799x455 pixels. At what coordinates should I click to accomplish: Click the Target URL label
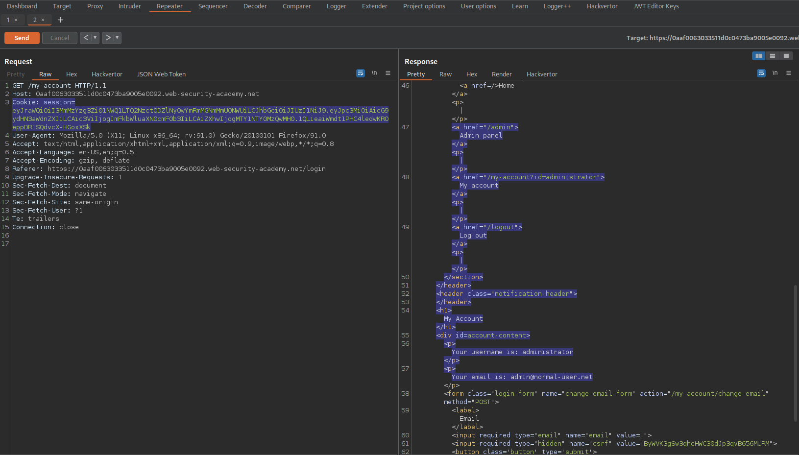point(712,38)
